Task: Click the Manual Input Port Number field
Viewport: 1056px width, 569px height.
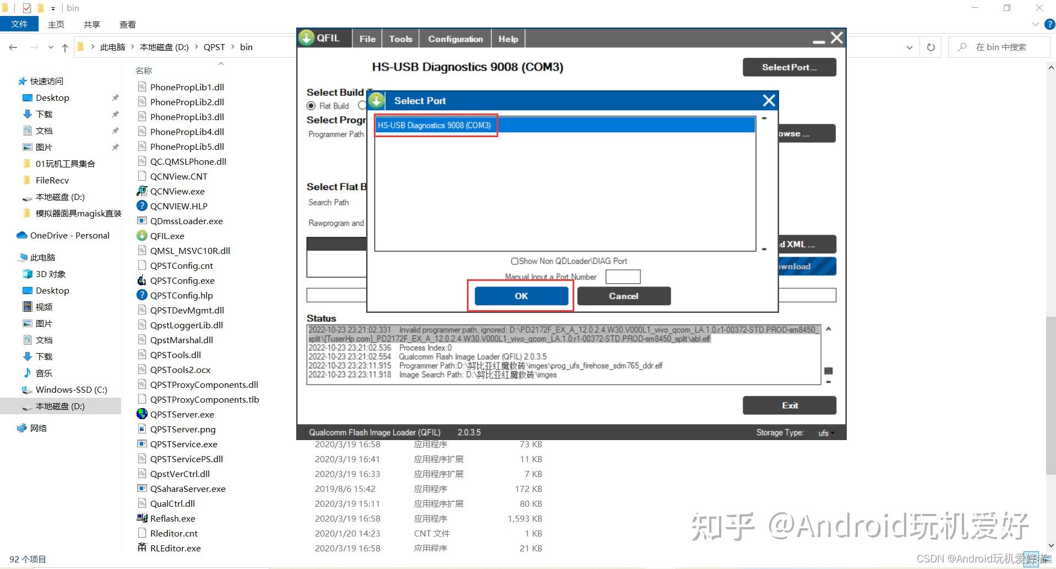Action: coord(623,277)
